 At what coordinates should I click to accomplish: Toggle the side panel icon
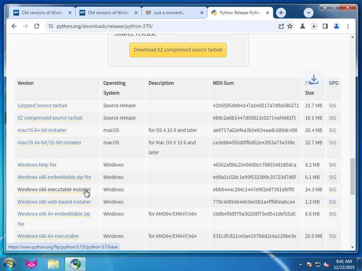[325, 26]
